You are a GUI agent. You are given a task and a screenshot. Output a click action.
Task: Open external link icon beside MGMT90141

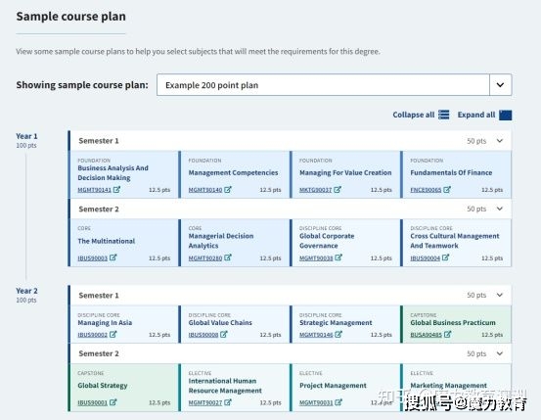coord(117,189)
